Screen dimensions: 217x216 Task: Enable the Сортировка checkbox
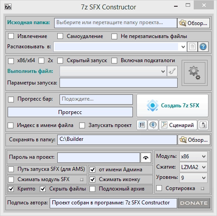(x=159, y=188)
